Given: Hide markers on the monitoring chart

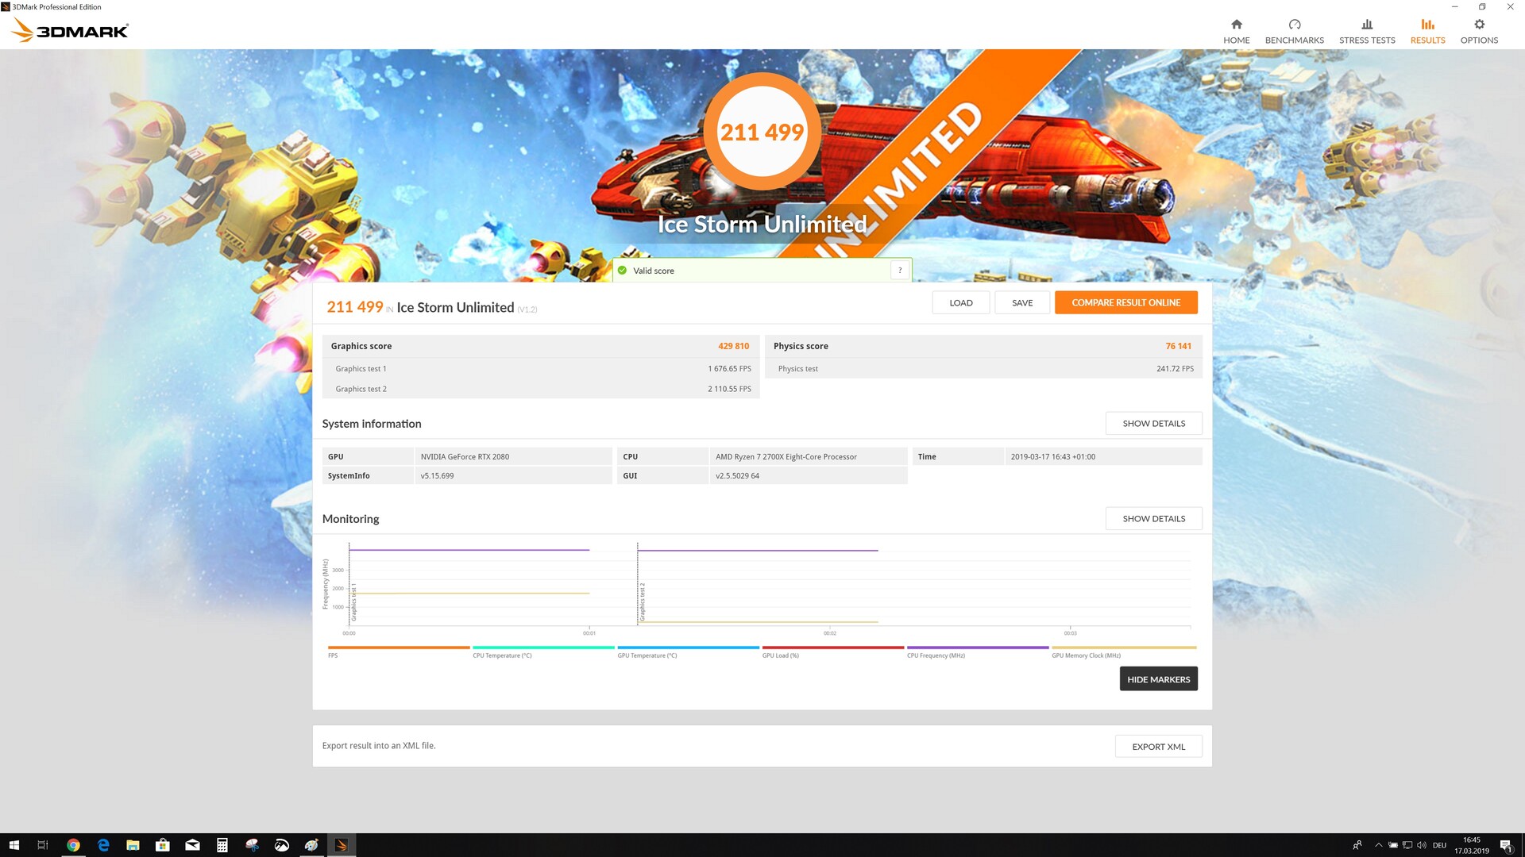Looking at the screenshot, I should tap(1158, 679).
